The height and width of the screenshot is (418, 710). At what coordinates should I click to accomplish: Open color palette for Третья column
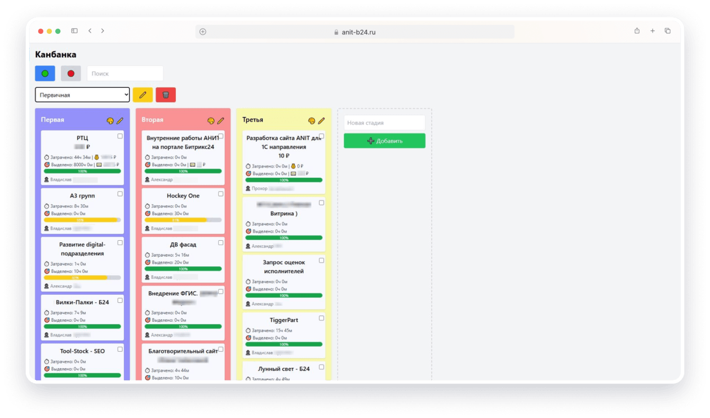pyautogui.click(x=312, y=121)
